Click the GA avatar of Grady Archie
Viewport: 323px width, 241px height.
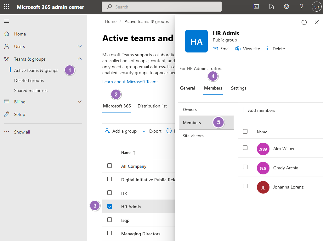click(x=263, y=168)
